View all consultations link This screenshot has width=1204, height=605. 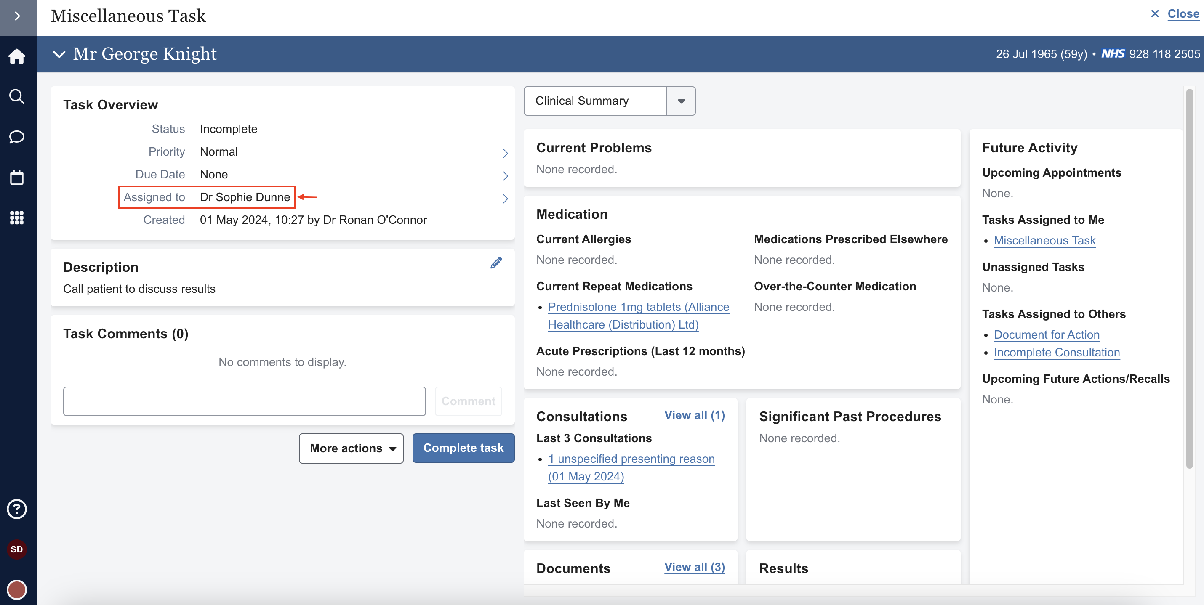[x=694, y=415]
